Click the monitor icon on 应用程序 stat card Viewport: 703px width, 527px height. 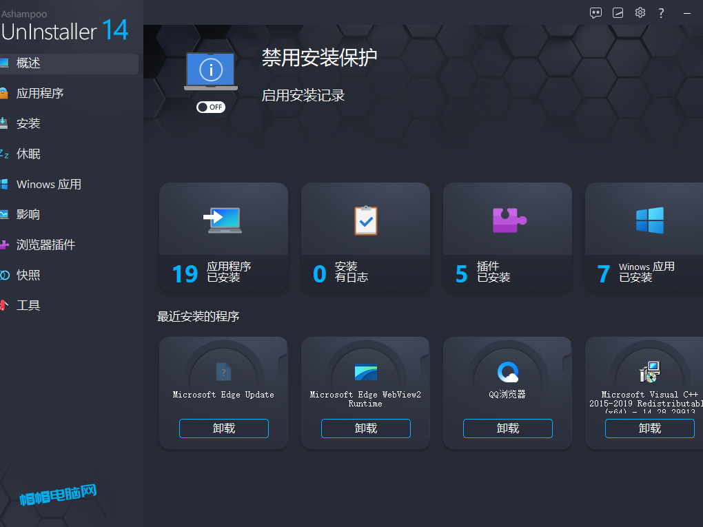coord(223,219)
